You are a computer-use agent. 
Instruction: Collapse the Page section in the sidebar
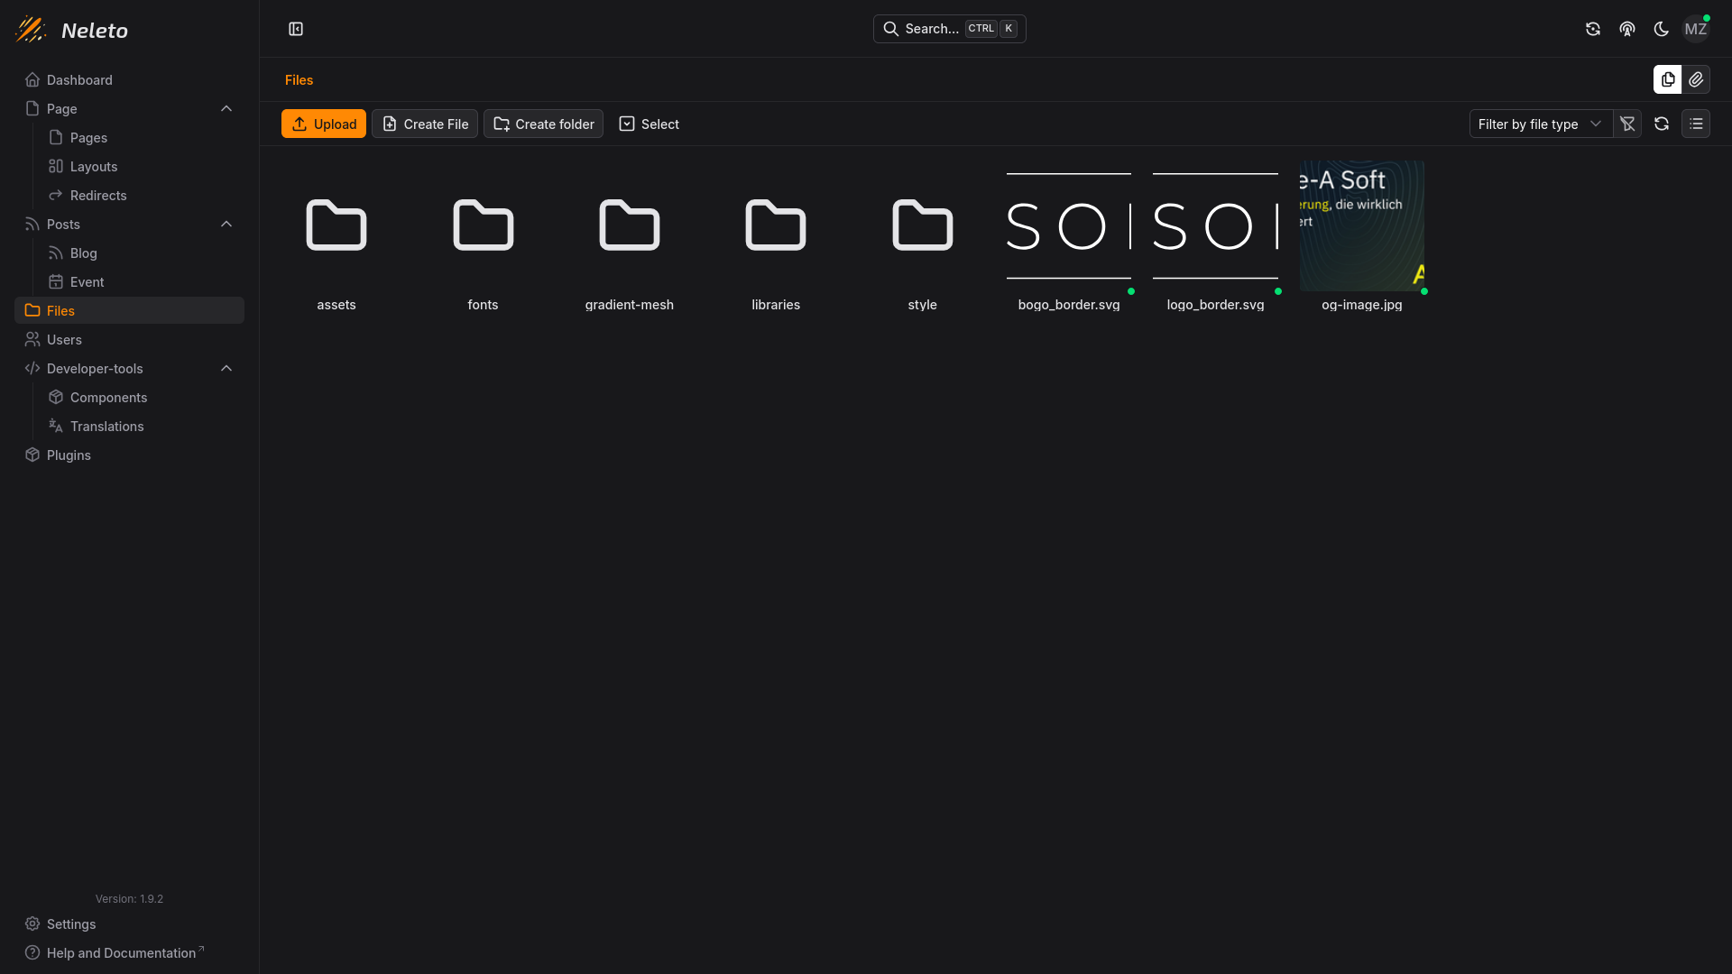click(226, 108)
